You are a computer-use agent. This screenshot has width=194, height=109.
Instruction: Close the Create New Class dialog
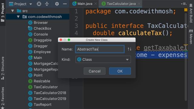click(61, 40)
